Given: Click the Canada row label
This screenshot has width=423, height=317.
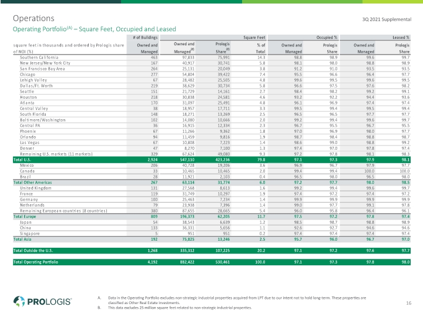Looking at the screenshot, I should [27, 171].
